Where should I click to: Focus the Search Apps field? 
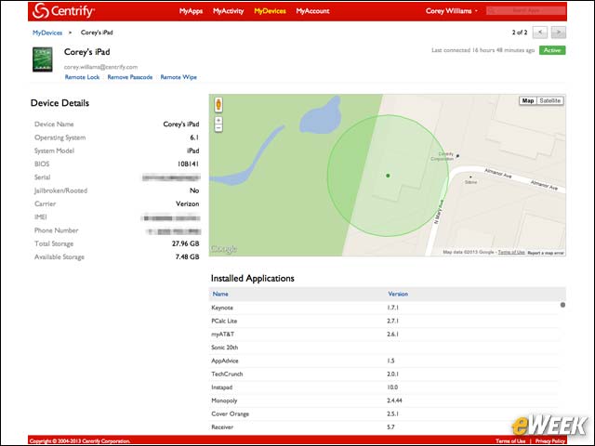(x=525, y=10)
